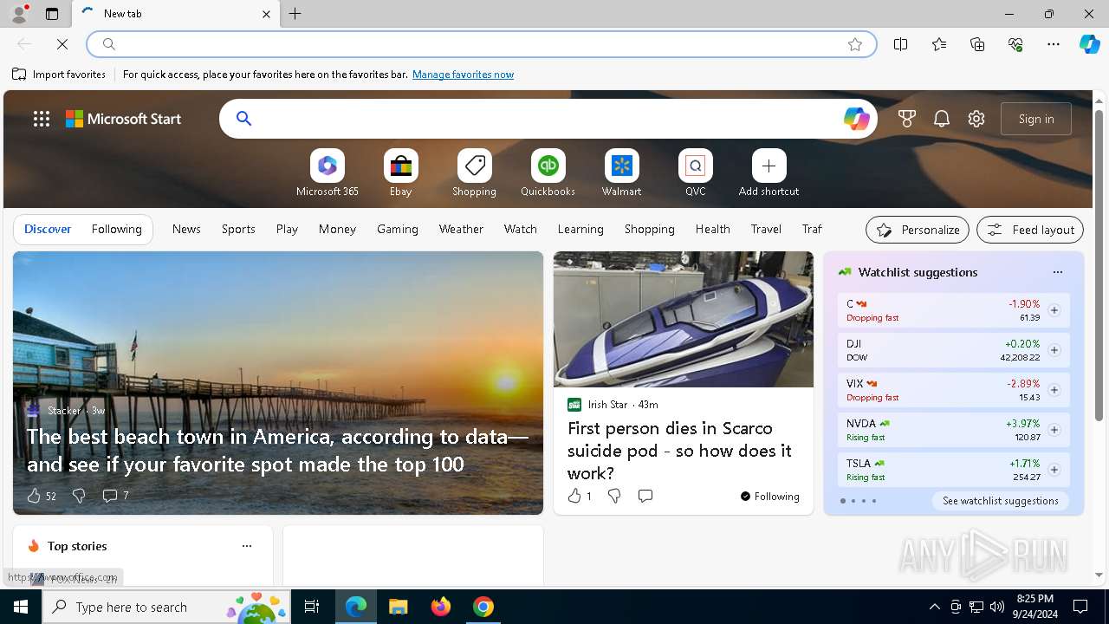Open the Walmart shortcut
Screen dimensions: 1109x624
tap(622, 166)
